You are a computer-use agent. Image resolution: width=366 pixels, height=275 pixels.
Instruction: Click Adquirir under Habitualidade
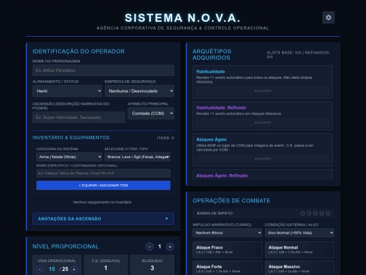pos(262,91)
